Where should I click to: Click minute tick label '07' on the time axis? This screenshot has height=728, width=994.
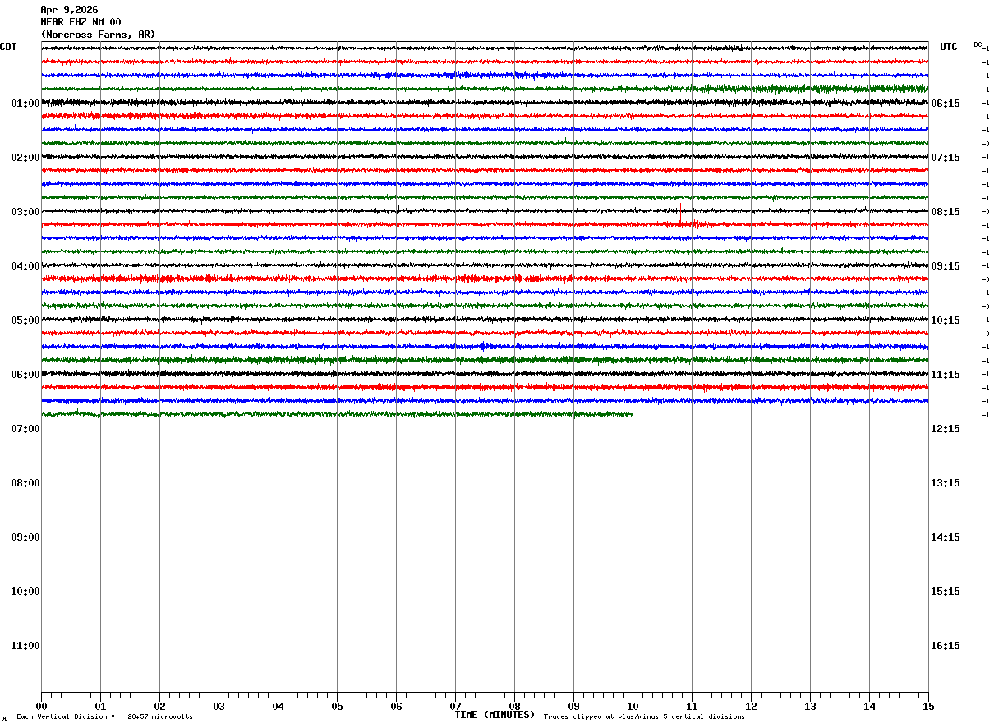[455, 706]
